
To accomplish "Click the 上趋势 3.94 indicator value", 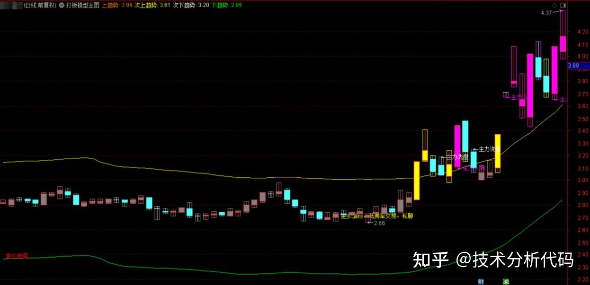I will [x=116, y=5].
